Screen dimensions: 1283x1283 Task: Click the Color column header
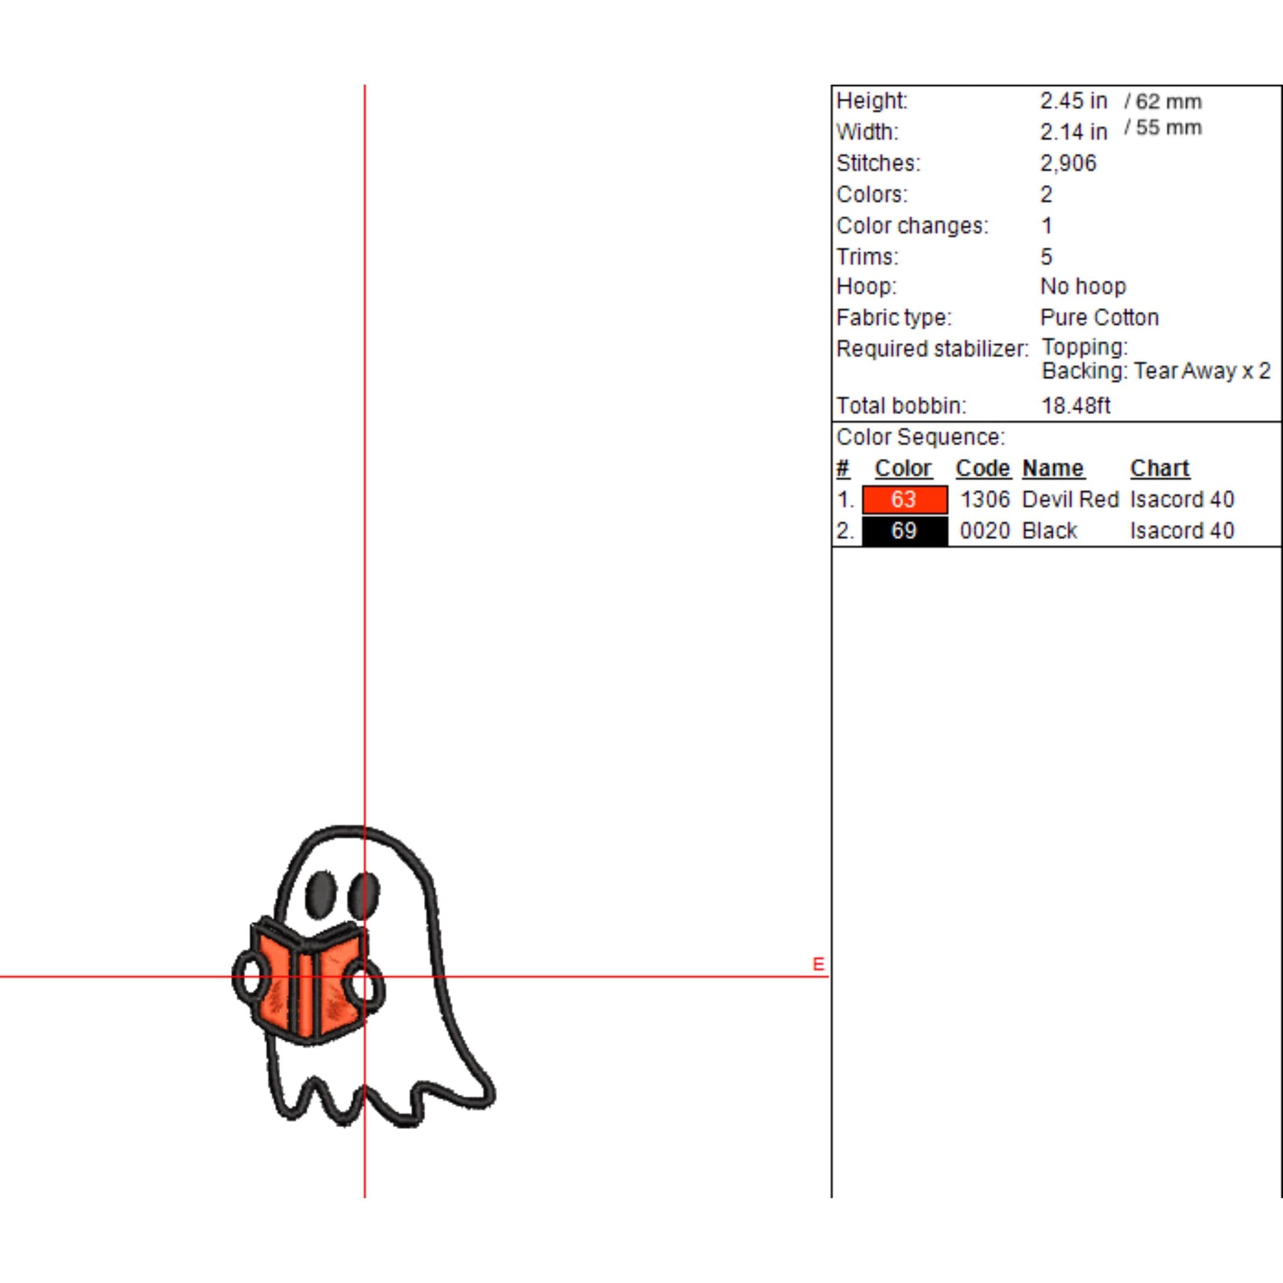pyautogui.click(x=903, y=468)
